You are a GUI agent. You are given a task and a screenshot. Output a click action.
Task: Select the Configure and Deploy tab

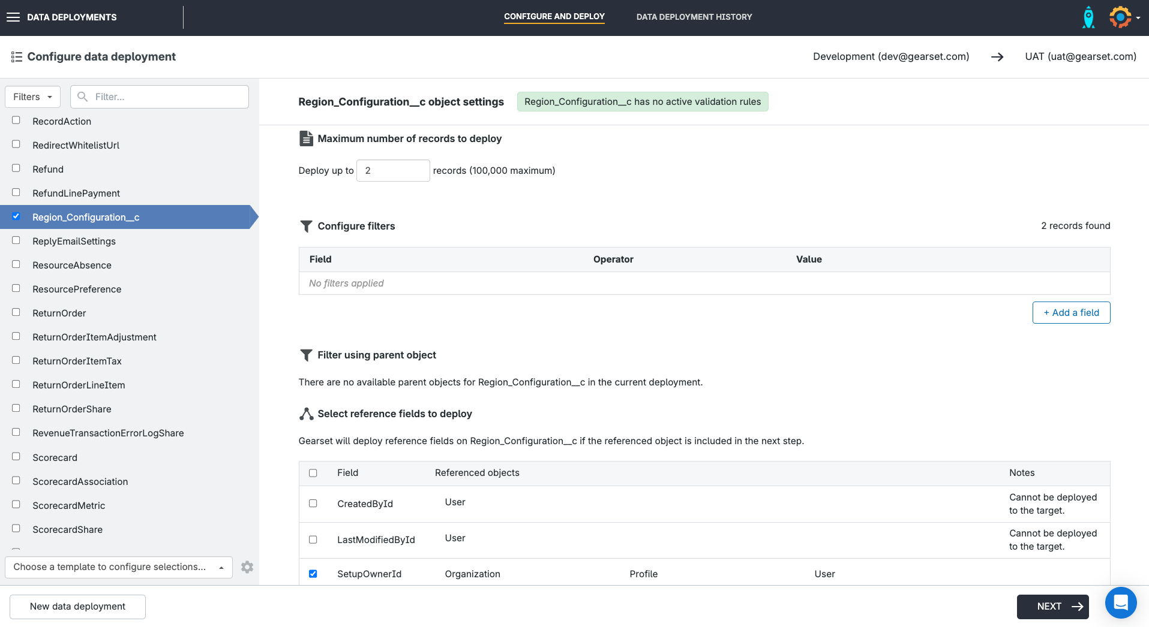(x=554, y=17)
